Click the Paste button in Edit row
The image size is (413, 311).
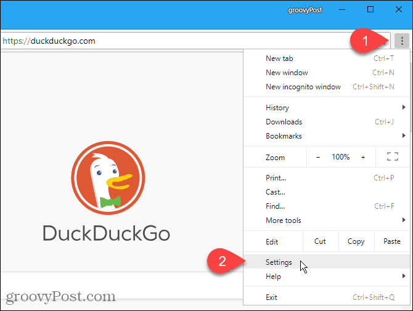pyautogui.click(x=392, y=241)
